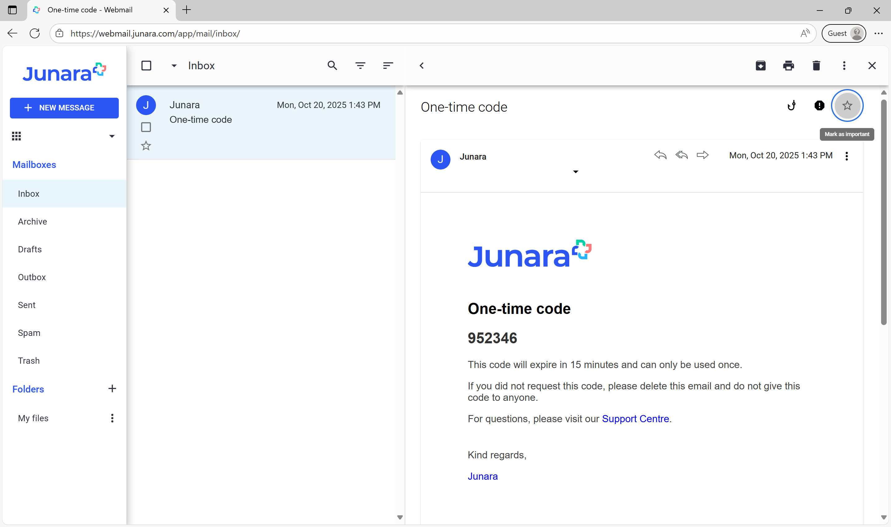The height and width of the screenshot is (527, 891).
Task: Open the Spam mailbox
Action: tap(64, 333)
